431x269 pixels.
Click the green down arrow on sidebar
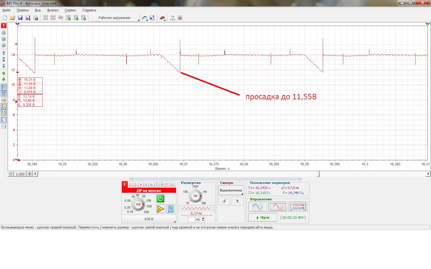click(4, 79)
